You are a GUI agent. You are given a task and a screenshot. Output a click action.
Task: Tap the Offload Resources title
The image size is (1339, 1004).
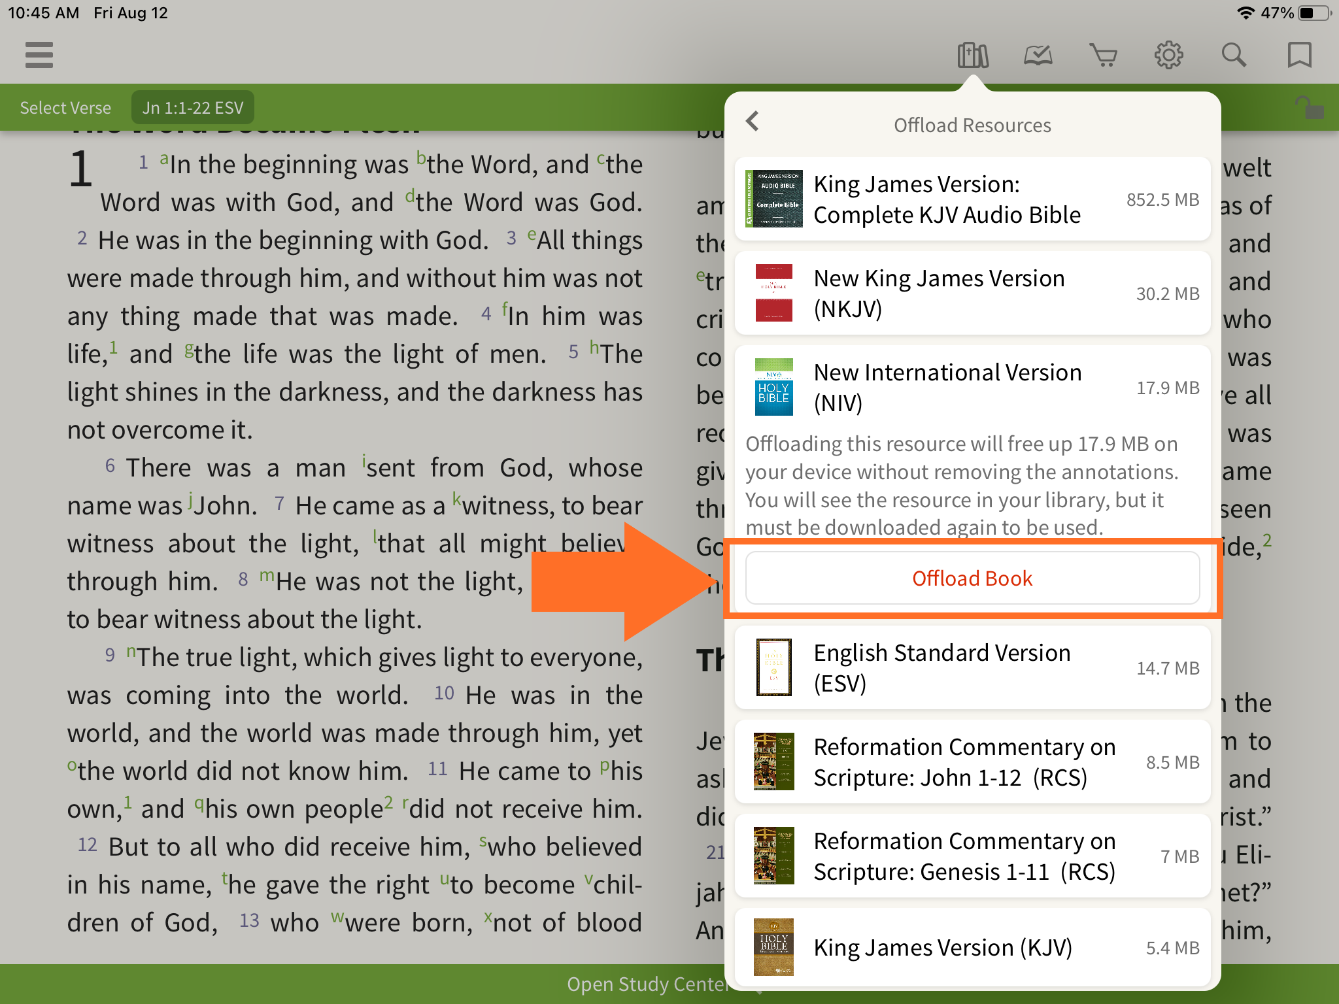tap(973, 125)
